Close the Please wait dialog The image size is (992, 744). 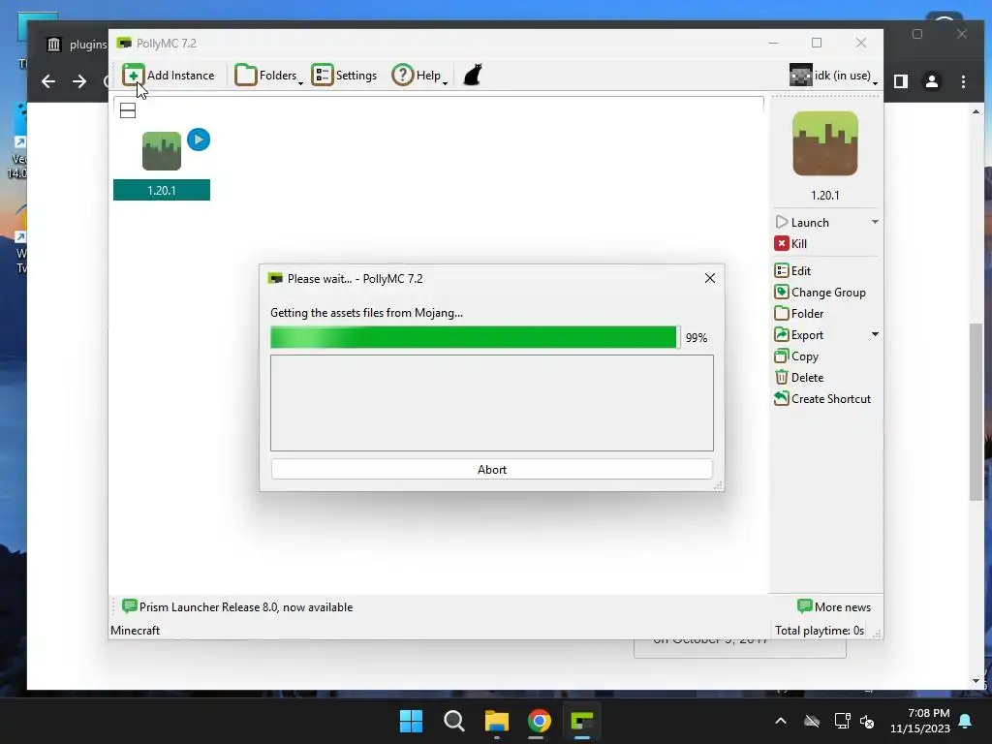(710, 278)
